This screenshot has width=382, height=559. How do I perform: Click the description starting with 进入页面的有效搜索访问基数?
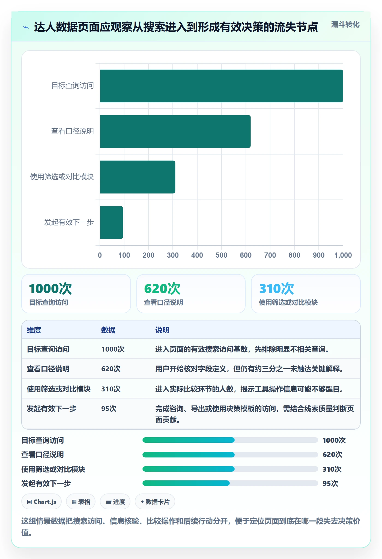coord(243,349)
